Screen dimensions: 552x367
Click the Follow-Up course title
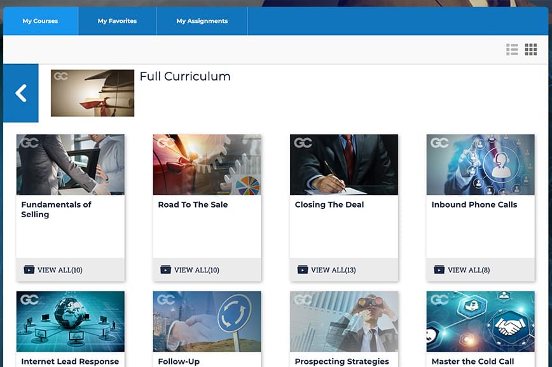pos(179,361)
